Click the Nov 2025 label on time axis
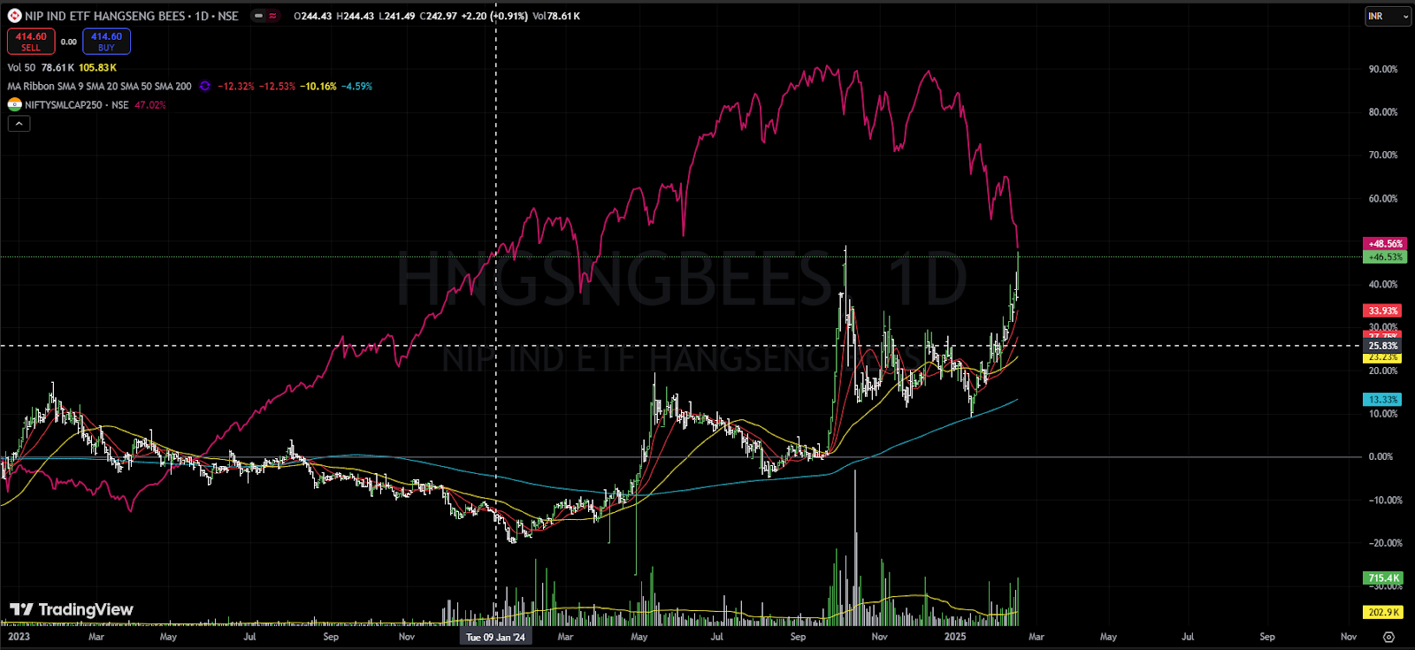Viewport: 1415px width, 650px height. [x=1349, y=637]
